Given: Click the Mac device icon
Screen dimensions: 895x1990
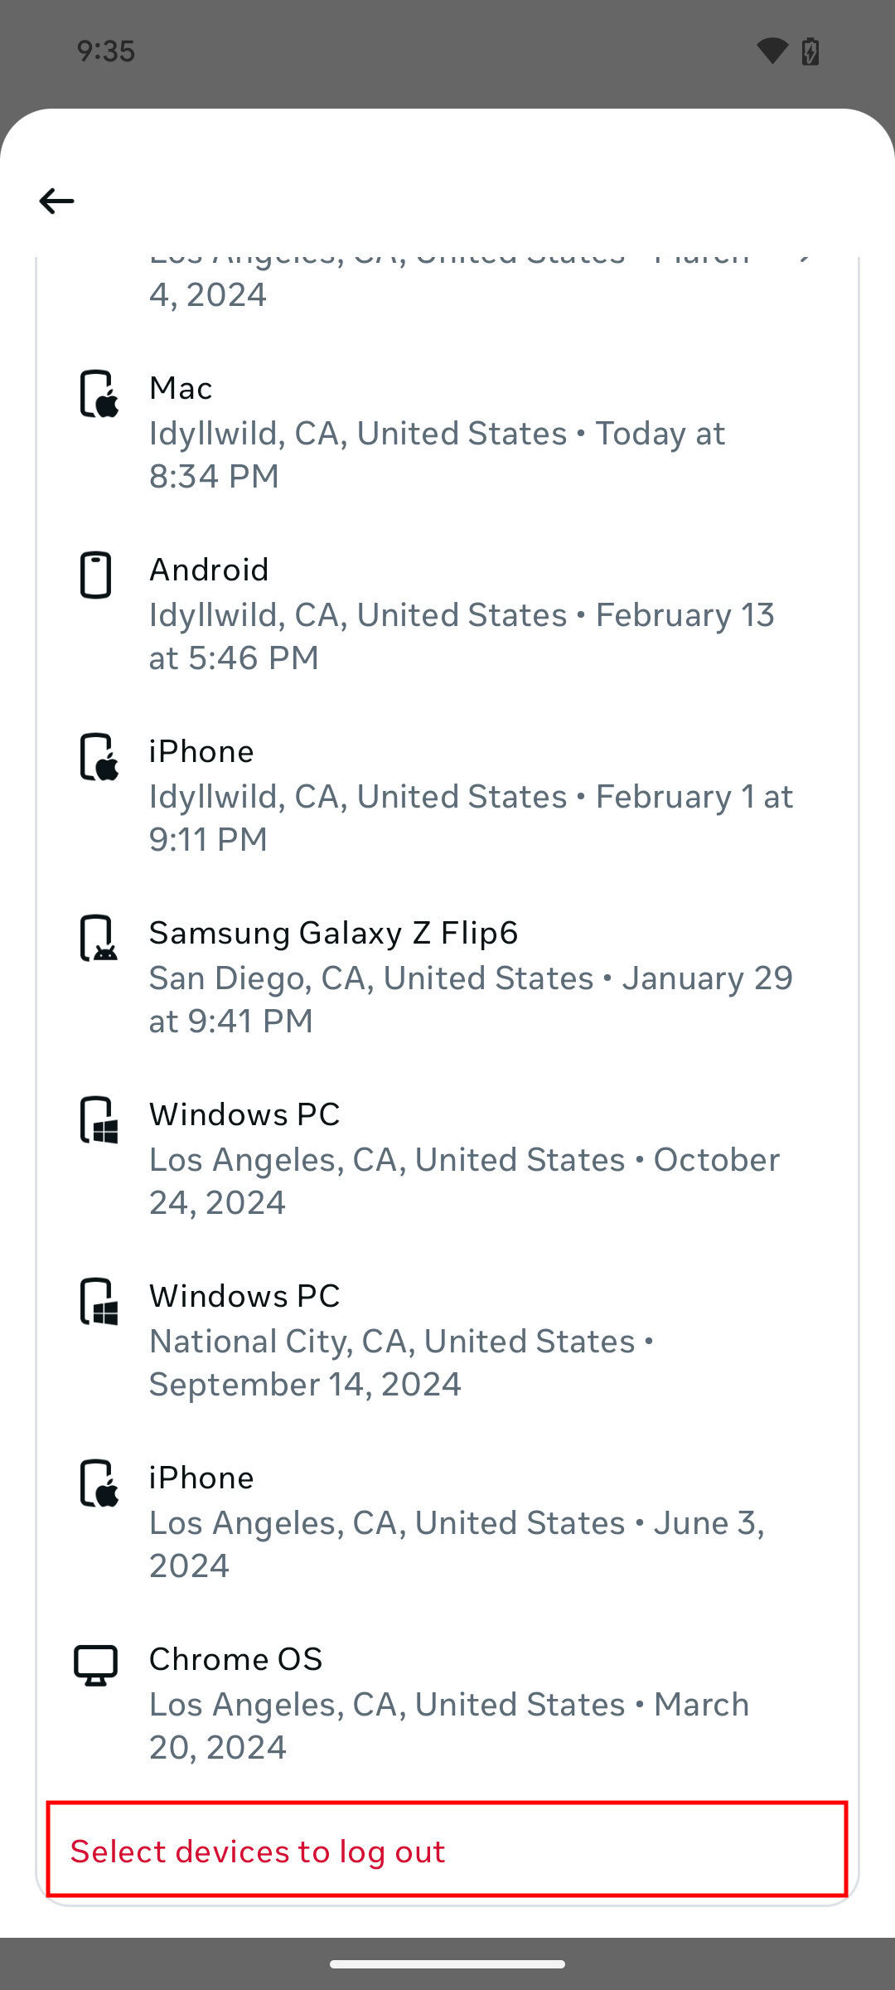Looking at the screenshot, I should (99, 394).
